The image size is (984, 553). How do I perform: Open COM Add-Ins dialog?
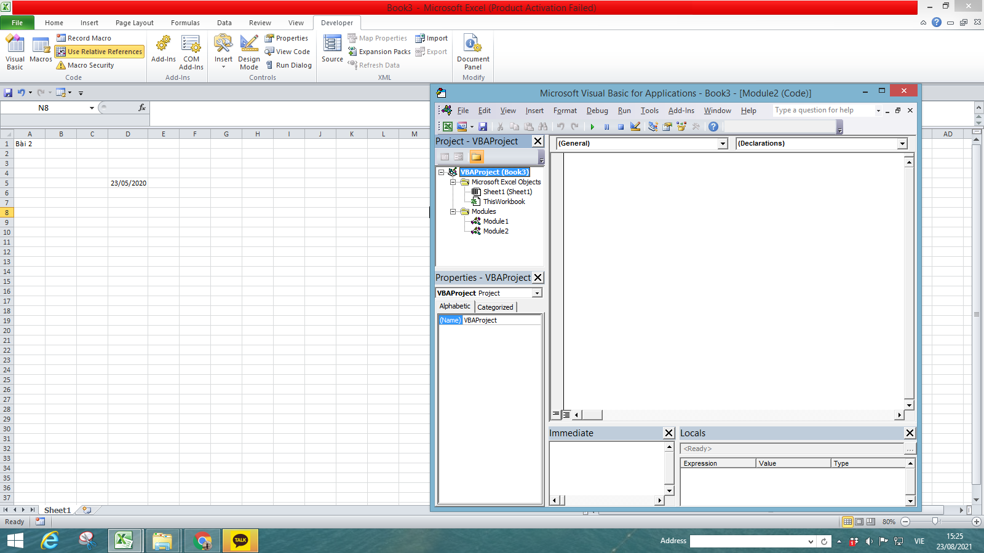pyautogui.click(x=191, y=52)
